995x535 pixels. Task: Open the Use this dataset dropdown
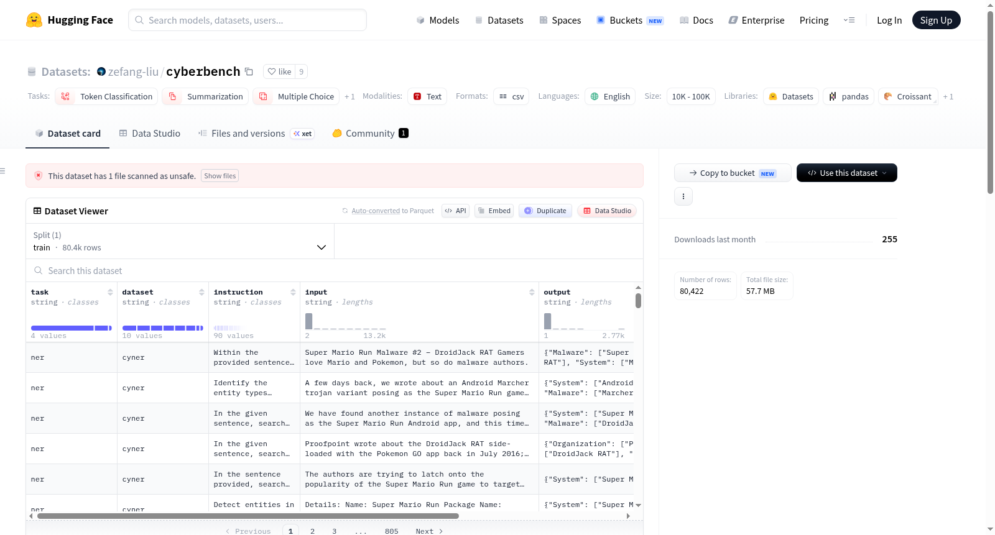pyautogui.click(x=847, y=173)
